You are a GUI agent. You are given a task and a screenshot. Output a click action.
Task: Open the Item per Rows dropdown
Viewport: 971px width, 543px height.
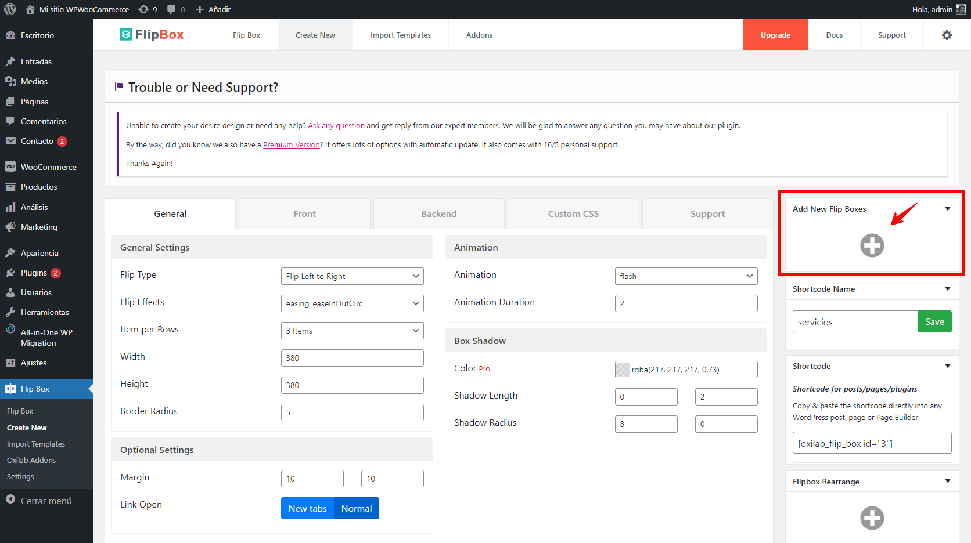(x=352, y=331)
